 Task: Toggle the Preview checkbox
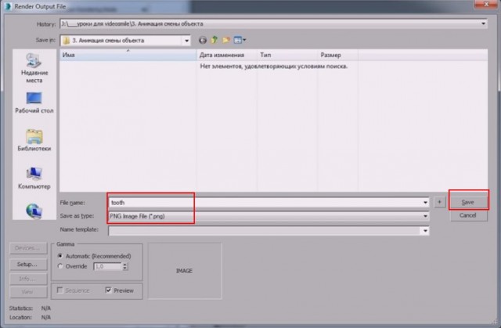[x=109, y=290]
